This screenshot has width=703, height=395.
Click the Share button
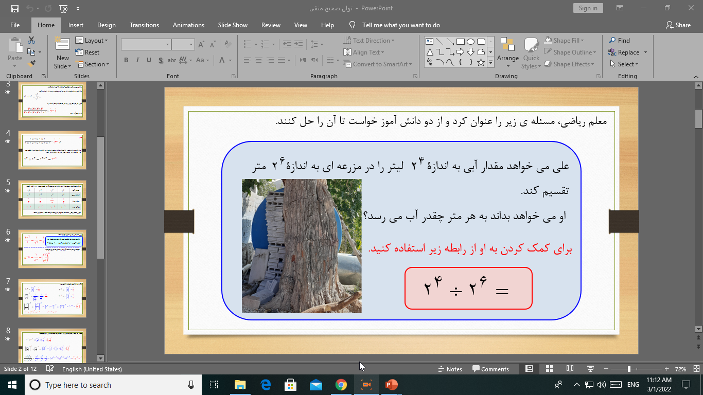coord(678,25)
